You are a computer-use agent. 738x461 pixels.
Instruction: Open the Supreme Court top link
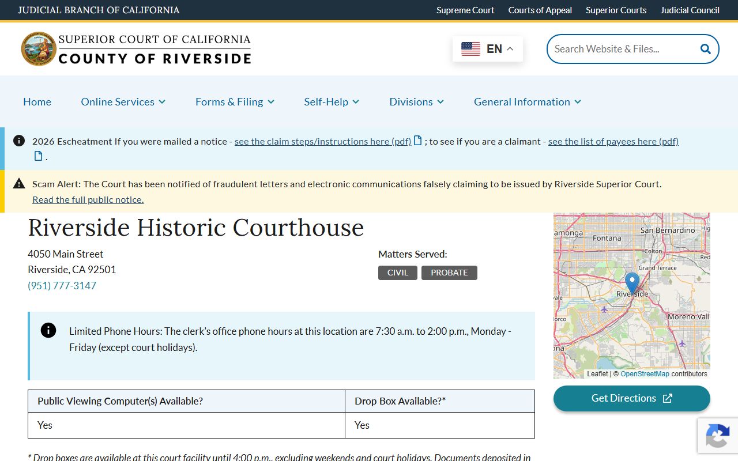click(x=465, y=10)
